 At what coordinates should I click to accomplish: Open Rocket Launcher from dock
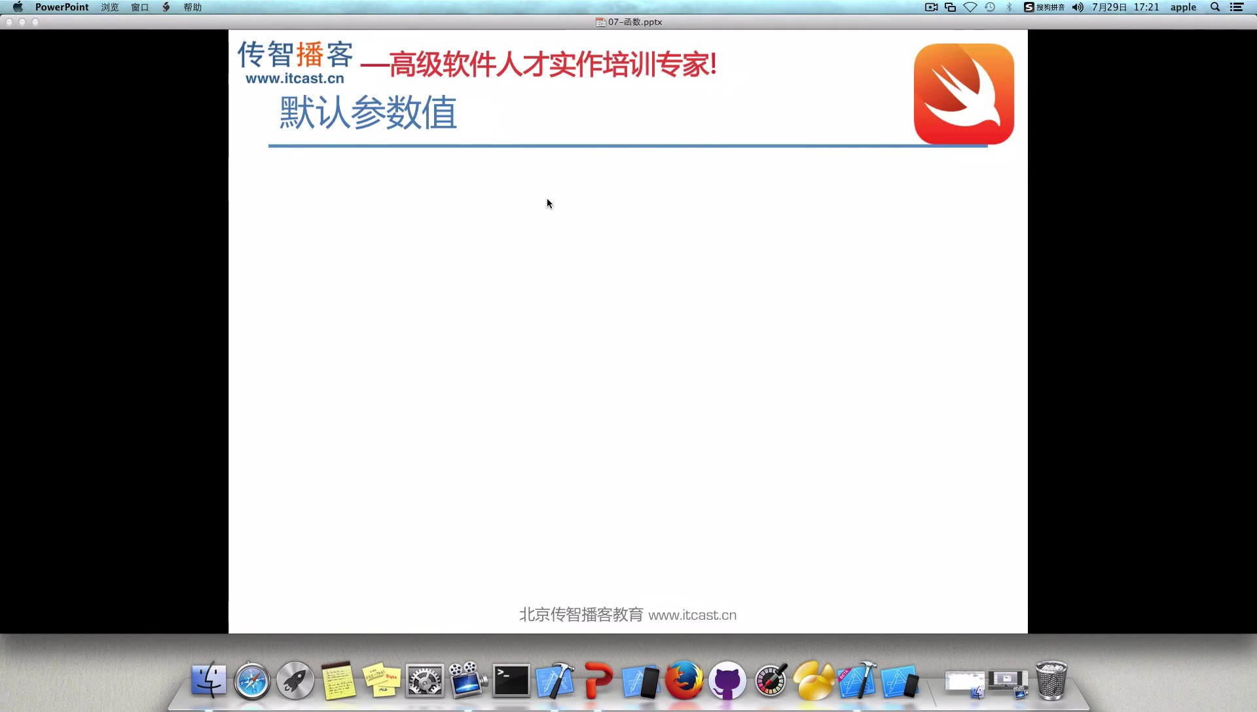click(295, 681)
